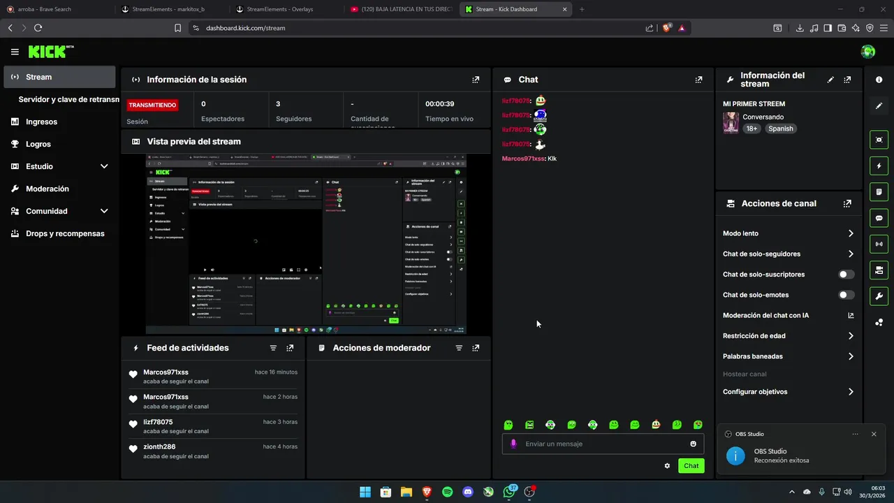Open Moderación in the sidebar

59,189
